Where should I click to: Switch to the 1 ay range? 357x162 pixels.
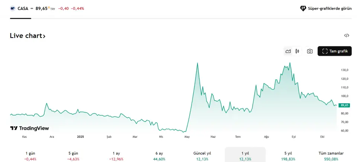pos(116,156)
